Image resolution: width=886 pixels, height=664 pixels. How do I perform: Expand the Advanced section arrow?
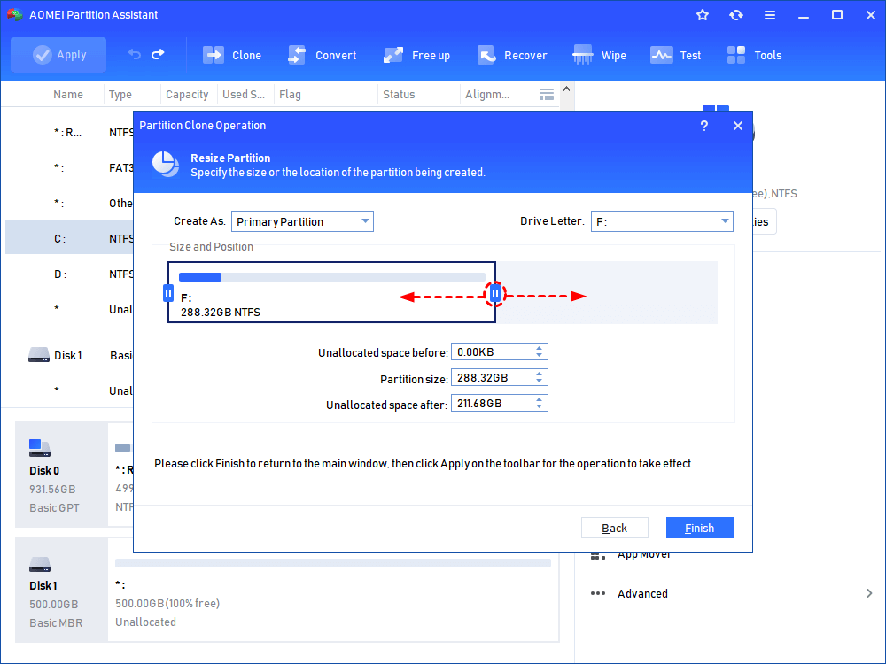pyautogui.click(x=869, y=593)
